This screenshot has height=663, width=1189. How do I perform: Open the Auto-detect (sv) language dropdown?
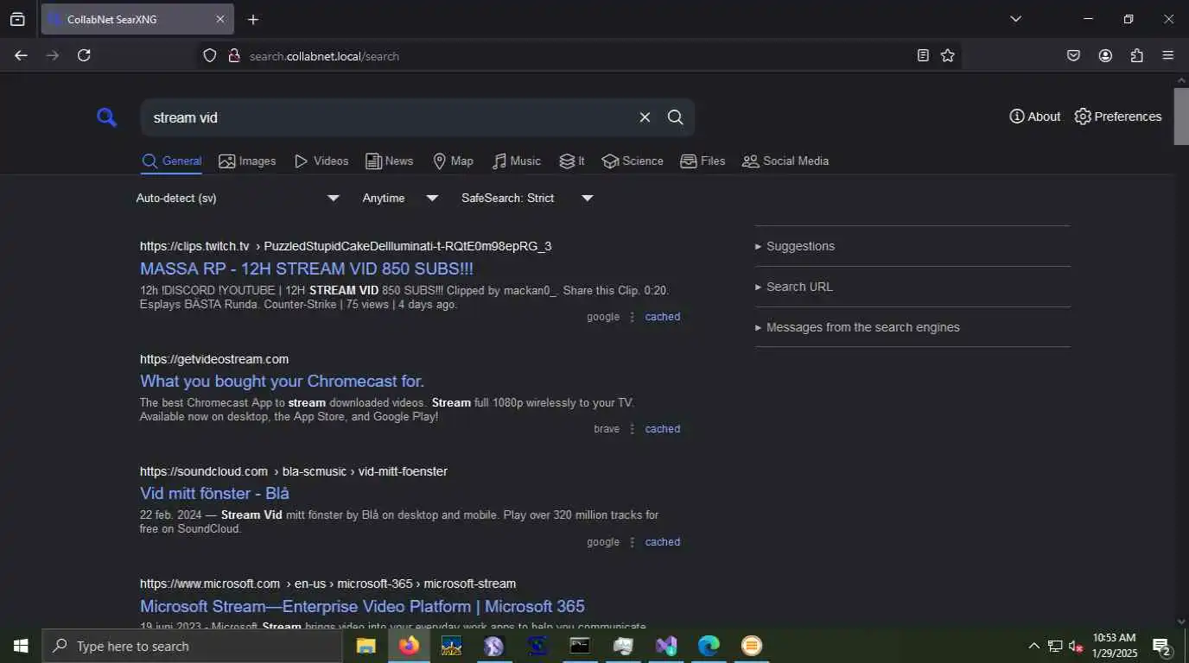click(238, 199)
